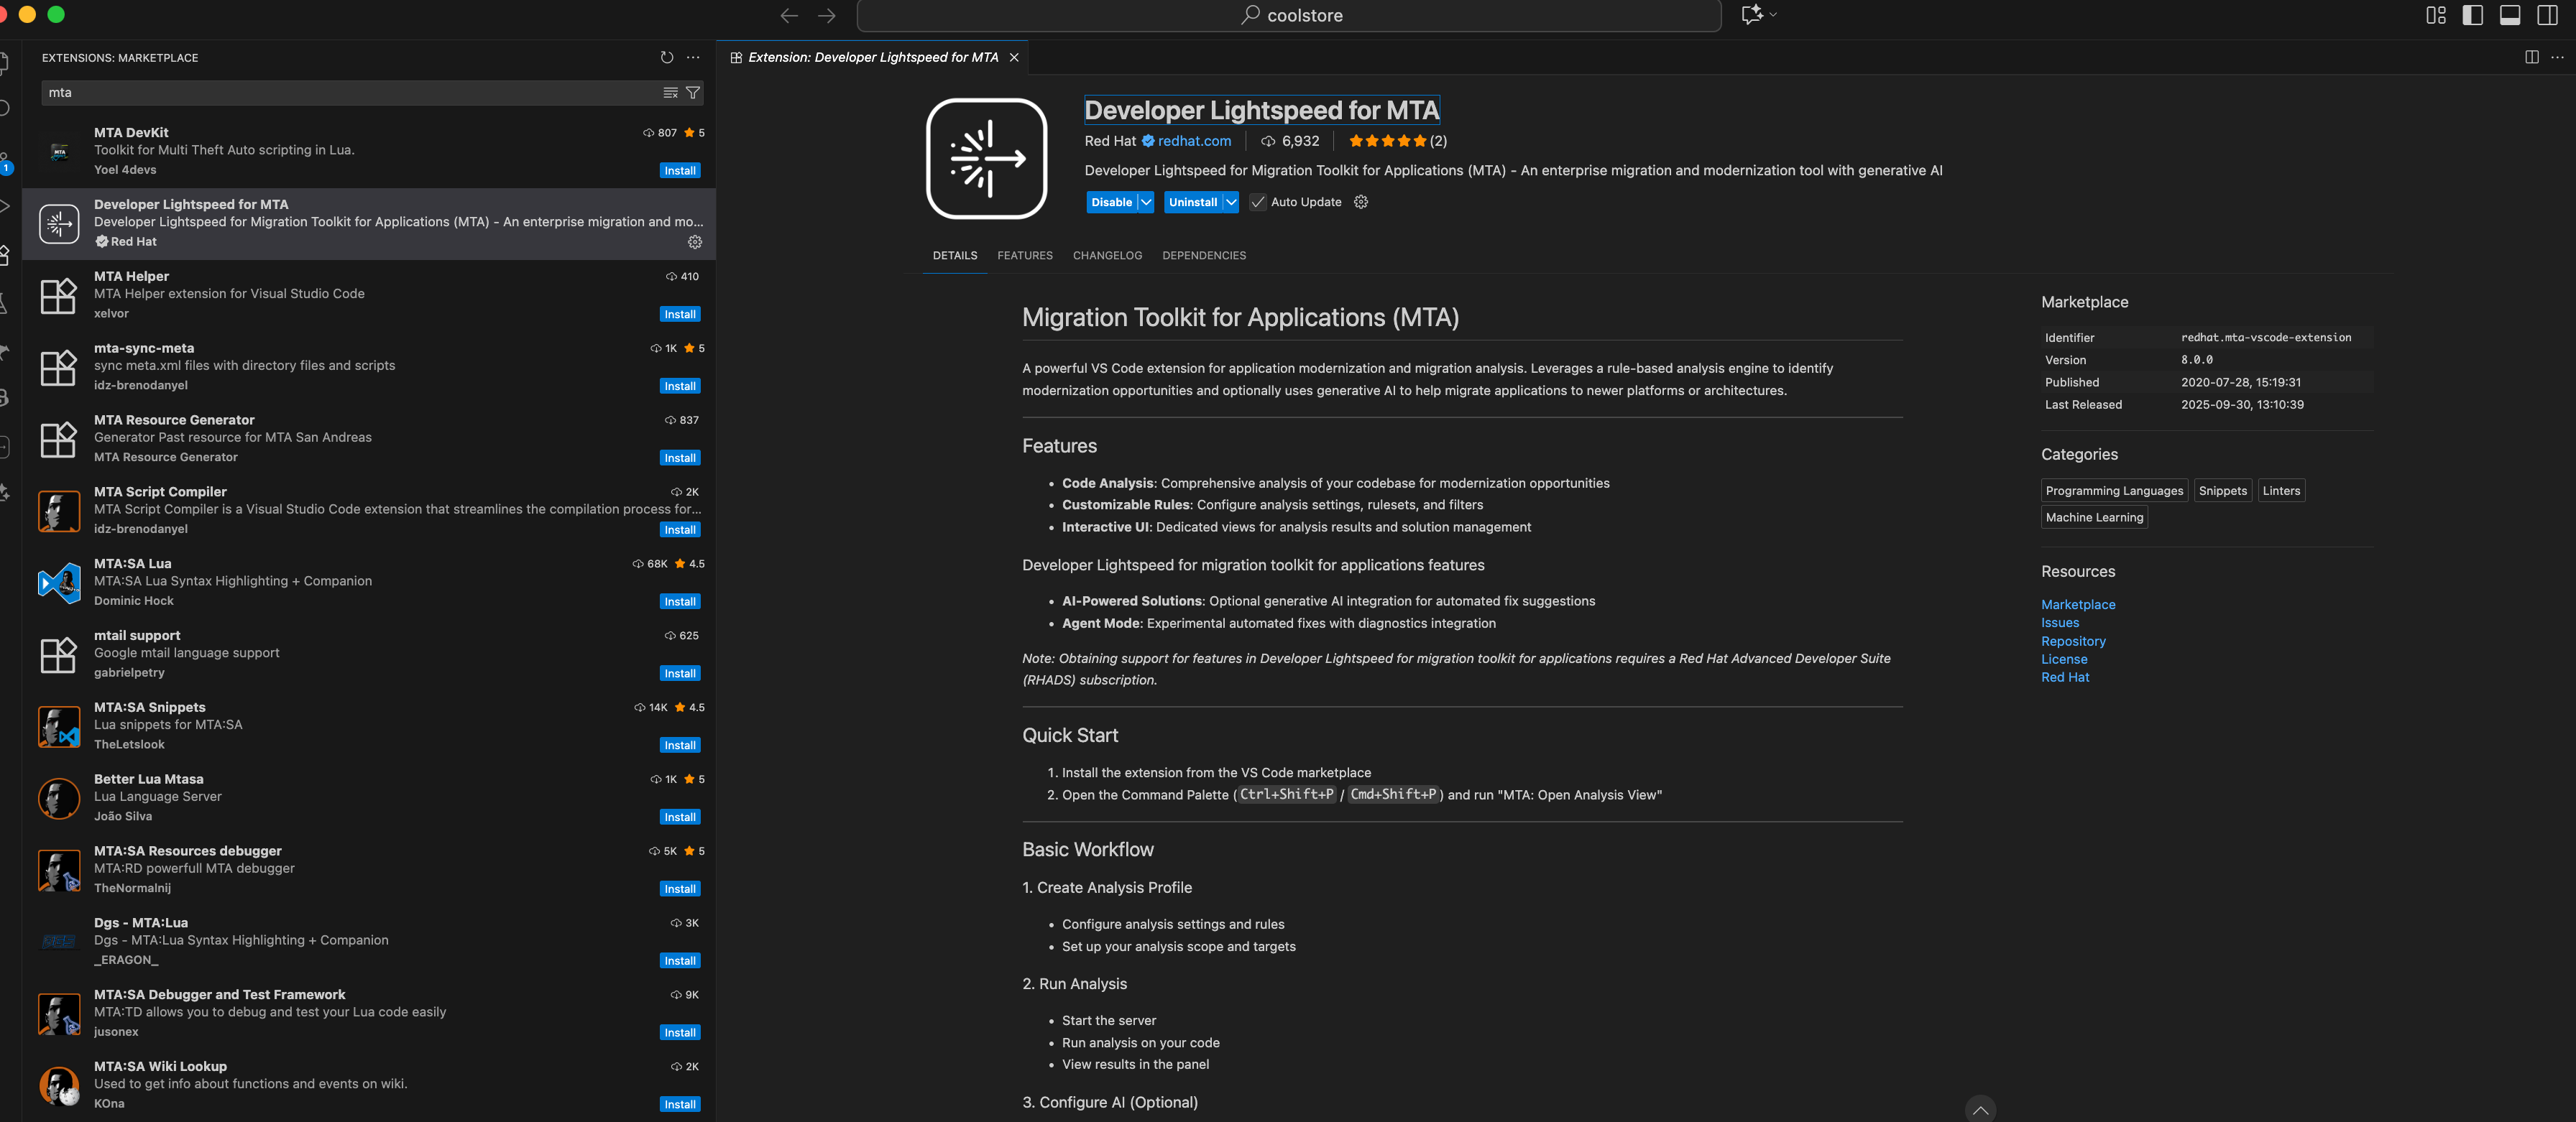Image resolution: width=2576 pixels, height=1122 pixels.
Task: Open the Dependencies tab
Action: tap(1203, 256)
